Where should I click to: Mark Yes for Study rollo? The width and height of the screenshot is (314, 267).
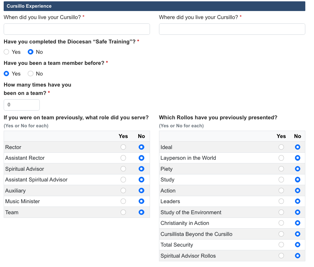coord(281,179)
